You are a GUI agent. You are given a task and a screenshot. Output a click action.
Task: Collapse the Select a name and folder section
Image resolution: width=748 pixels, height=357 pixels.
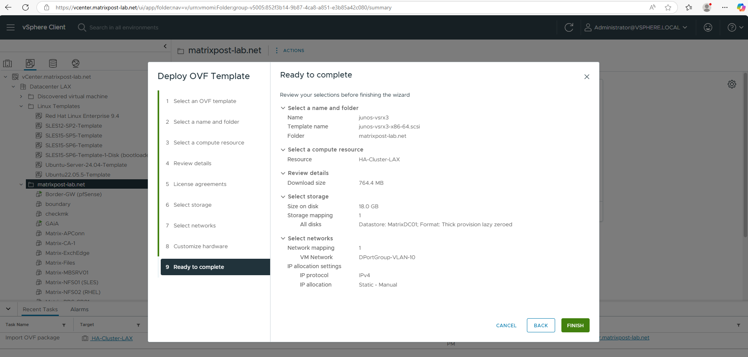(283, 108)
